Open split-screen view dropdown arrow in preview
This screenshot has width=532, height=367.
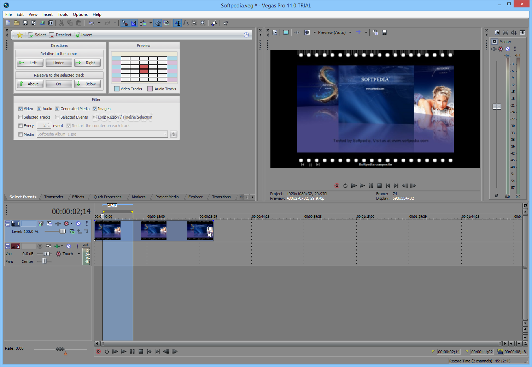pyautogui.click(x=315, y=32)
